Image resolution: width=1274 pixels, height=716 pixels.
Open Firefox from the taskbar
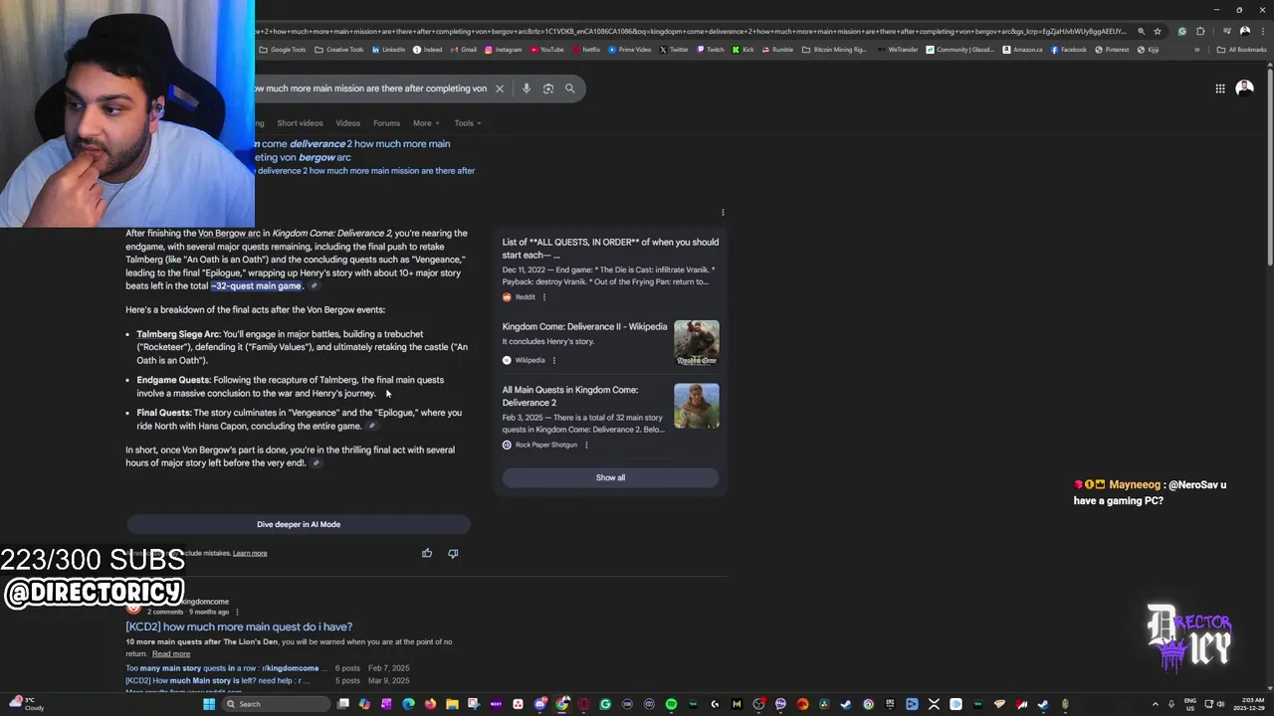(x=430, y=704)
